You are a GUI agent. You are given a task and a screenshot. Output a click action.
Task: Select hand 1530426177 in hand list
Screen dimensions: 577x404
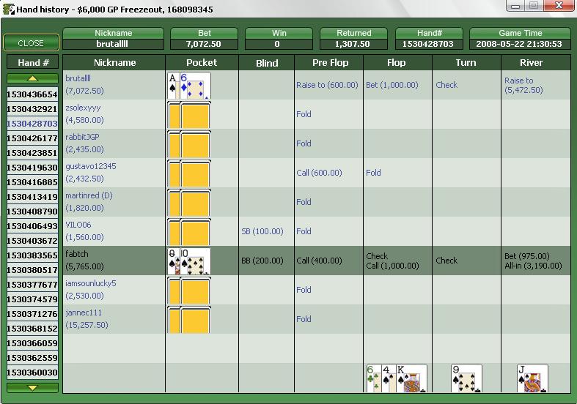32,138
